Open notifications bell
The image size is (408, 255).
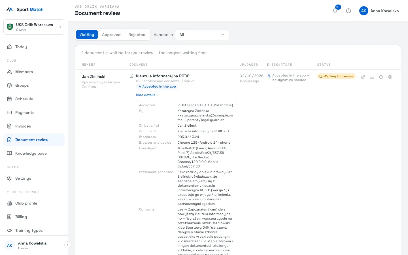335,11
